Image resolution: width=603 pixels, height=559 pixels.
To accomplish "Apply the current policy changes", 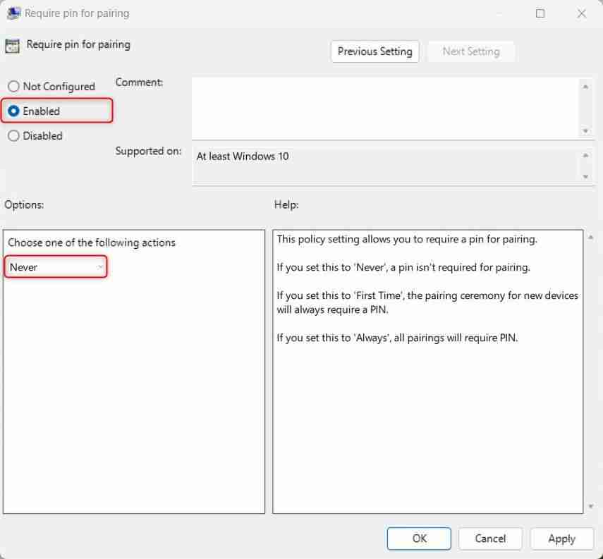I will tap(561, 538).
